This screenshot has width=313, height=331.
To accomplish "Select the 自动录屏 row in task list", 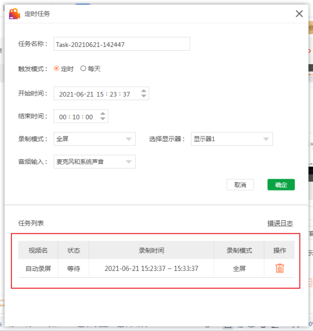I will tap(156, 268).
